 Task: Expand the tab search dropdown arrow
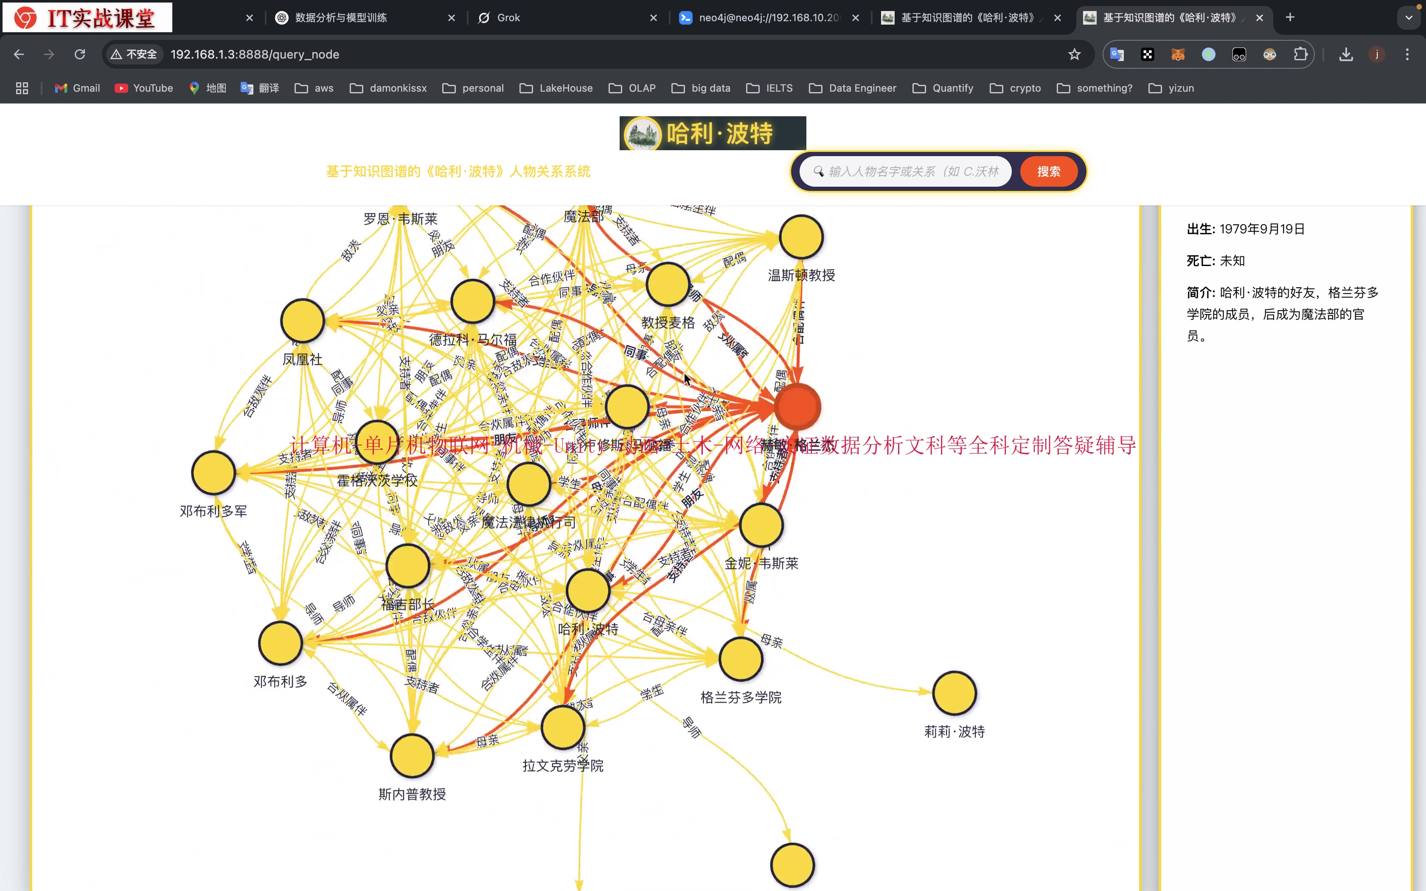coord(1409,18)
